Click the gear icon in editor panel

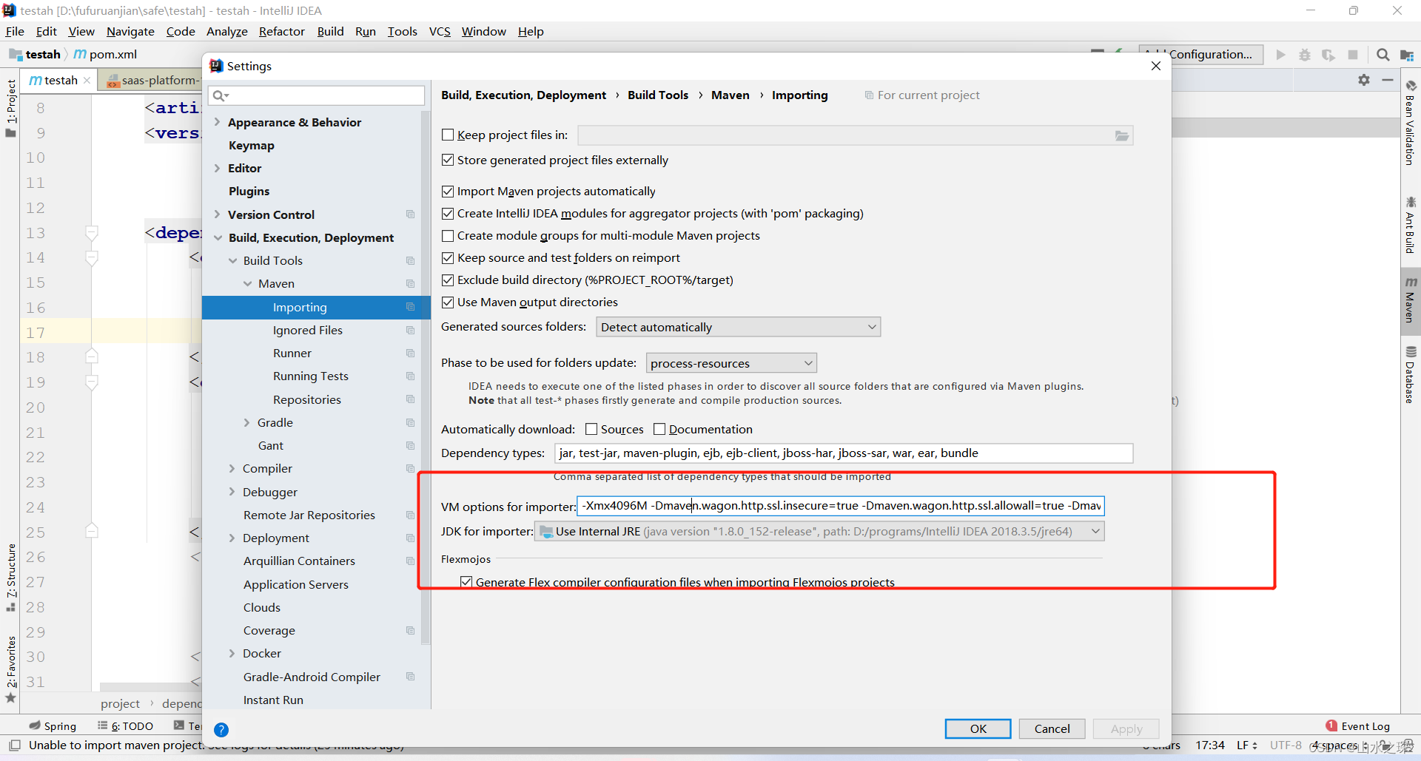click(1364, 80)
